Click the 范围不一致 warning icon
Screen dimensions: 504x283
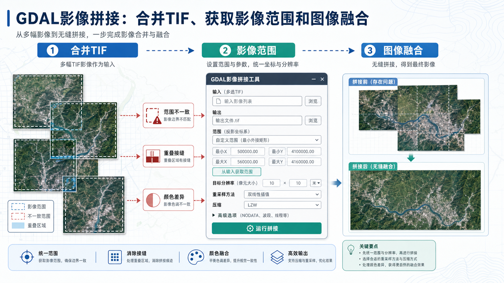click(153, 116)
